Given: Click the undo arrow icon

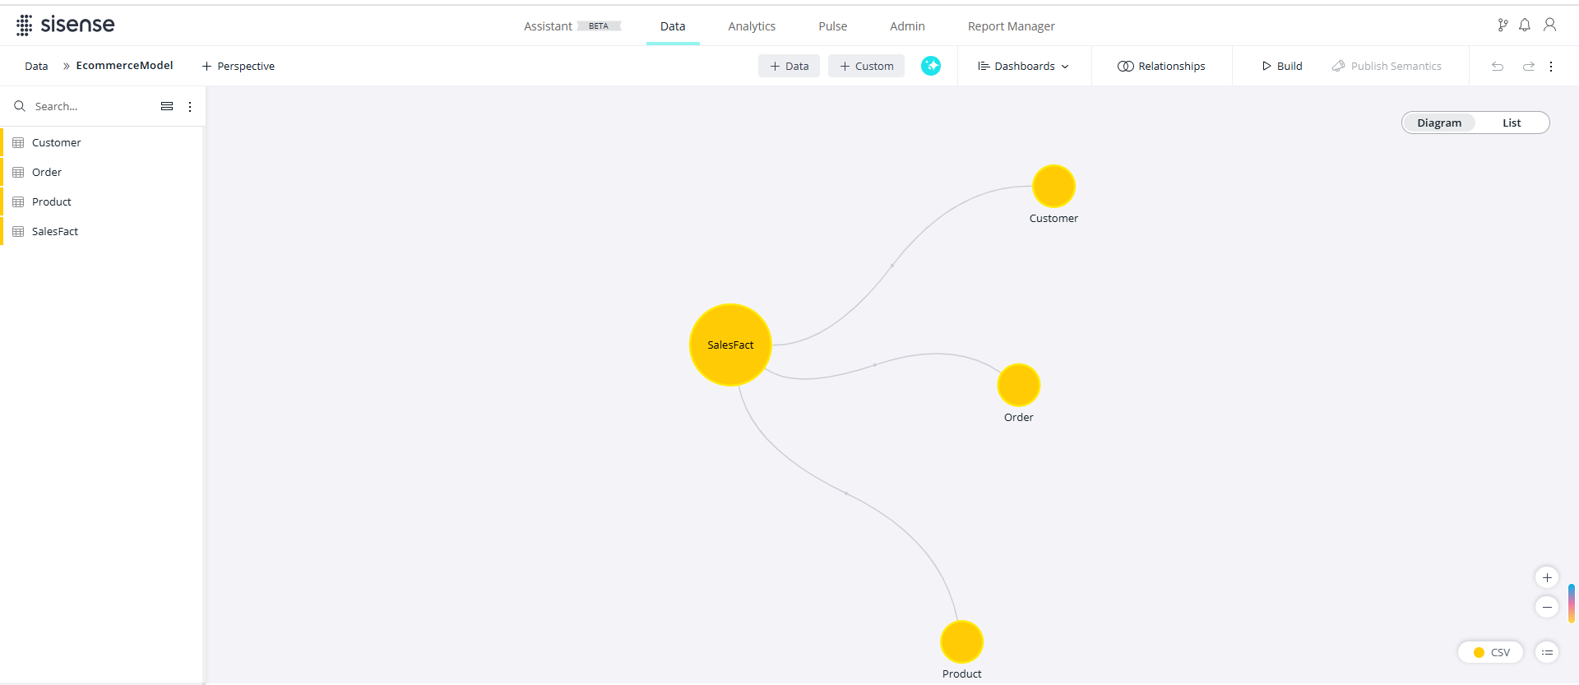Looking at the screenshot, I should pyautogui.click(x=1498, y=67).
